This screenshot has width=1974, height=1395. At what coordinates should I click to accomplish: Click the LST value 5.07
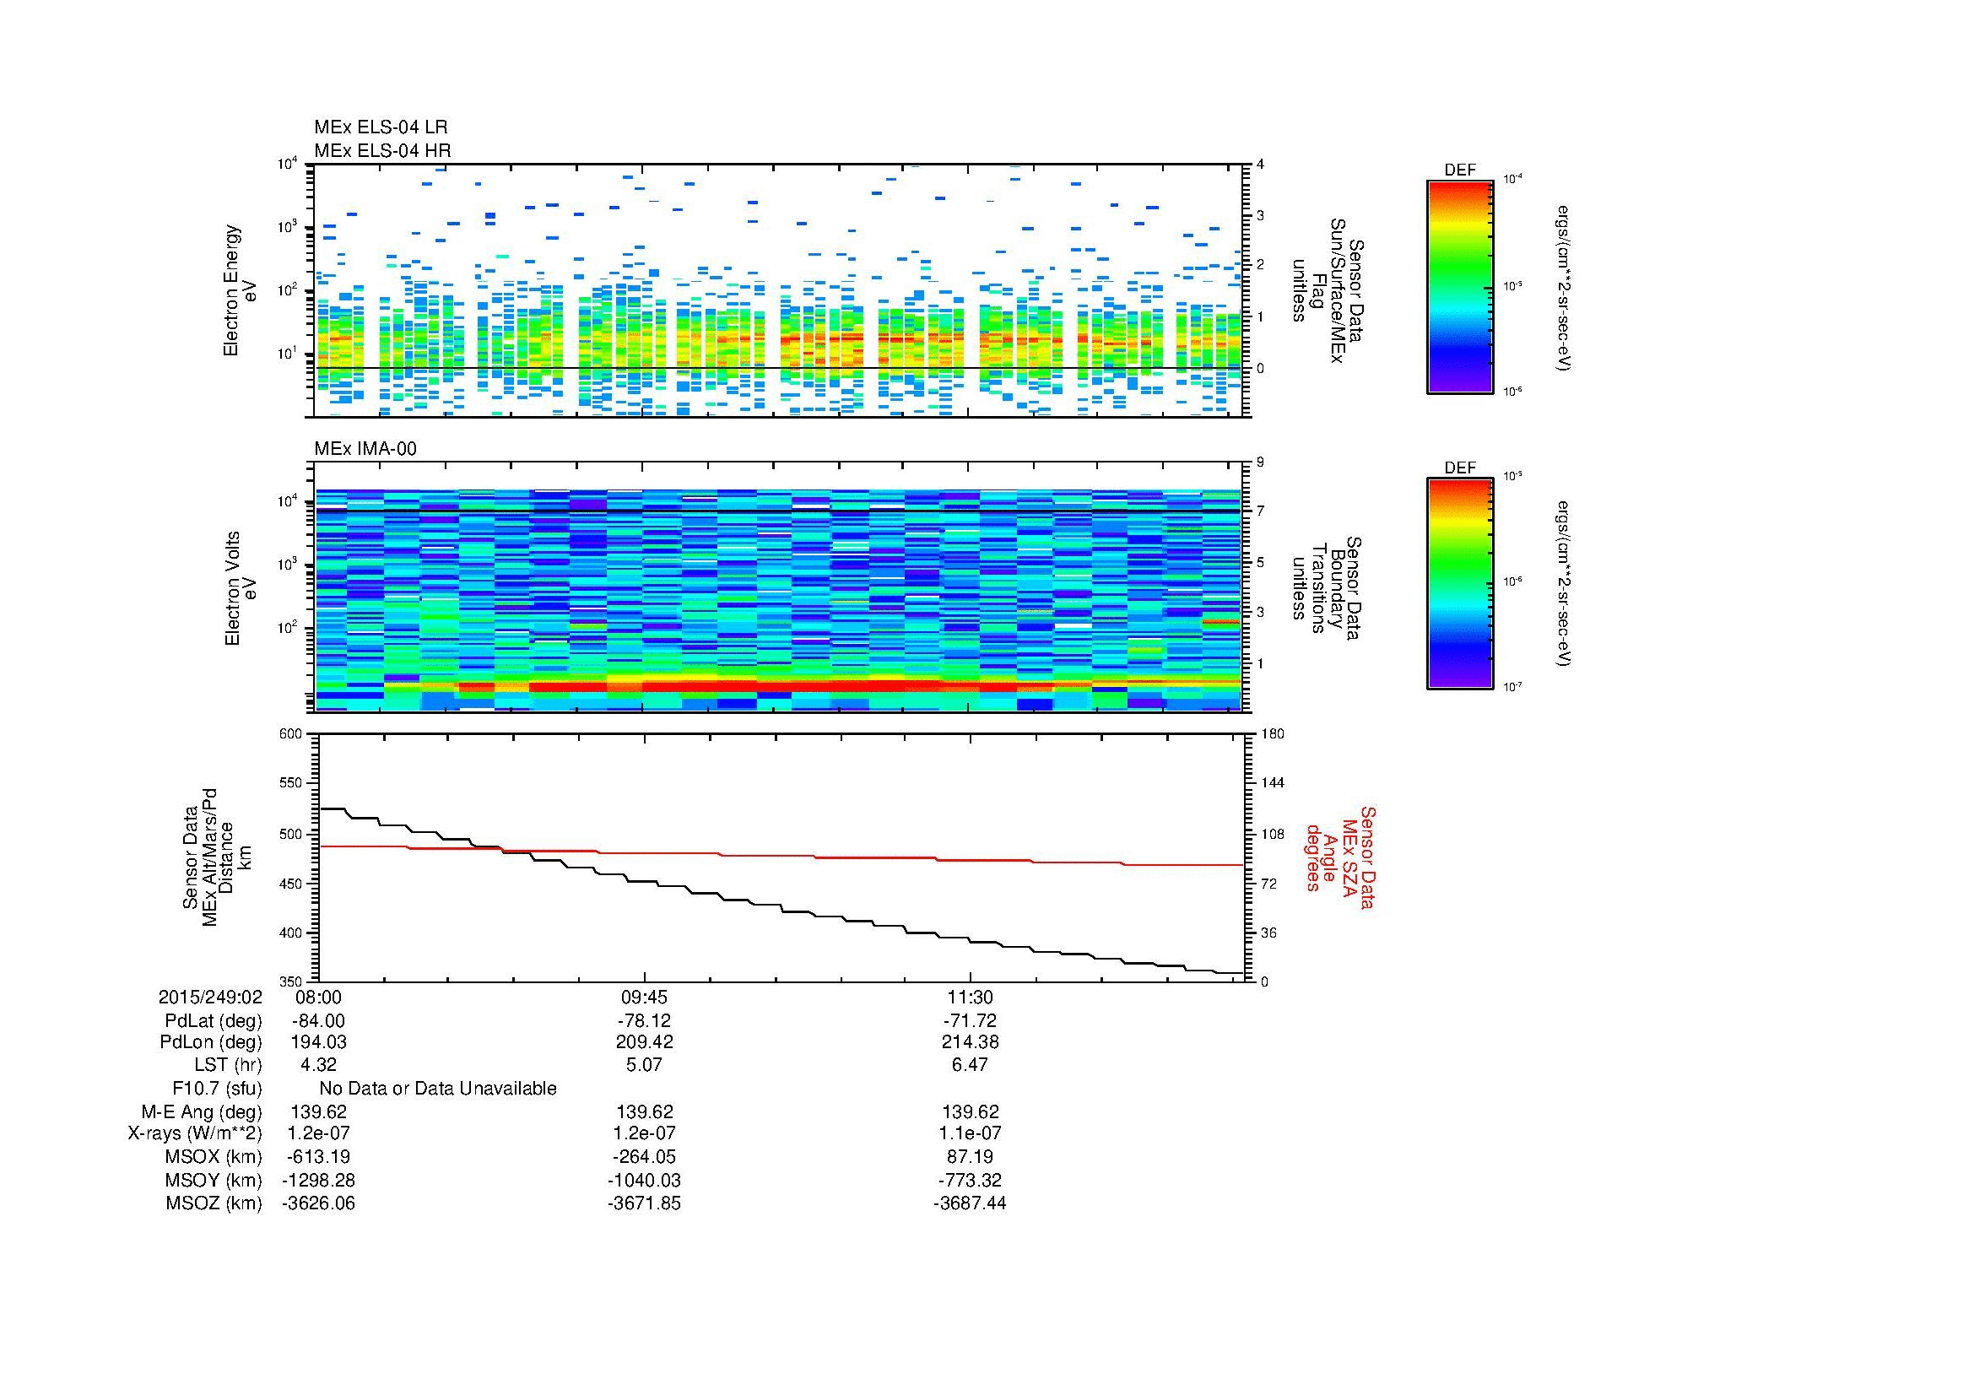(644, 1065)
